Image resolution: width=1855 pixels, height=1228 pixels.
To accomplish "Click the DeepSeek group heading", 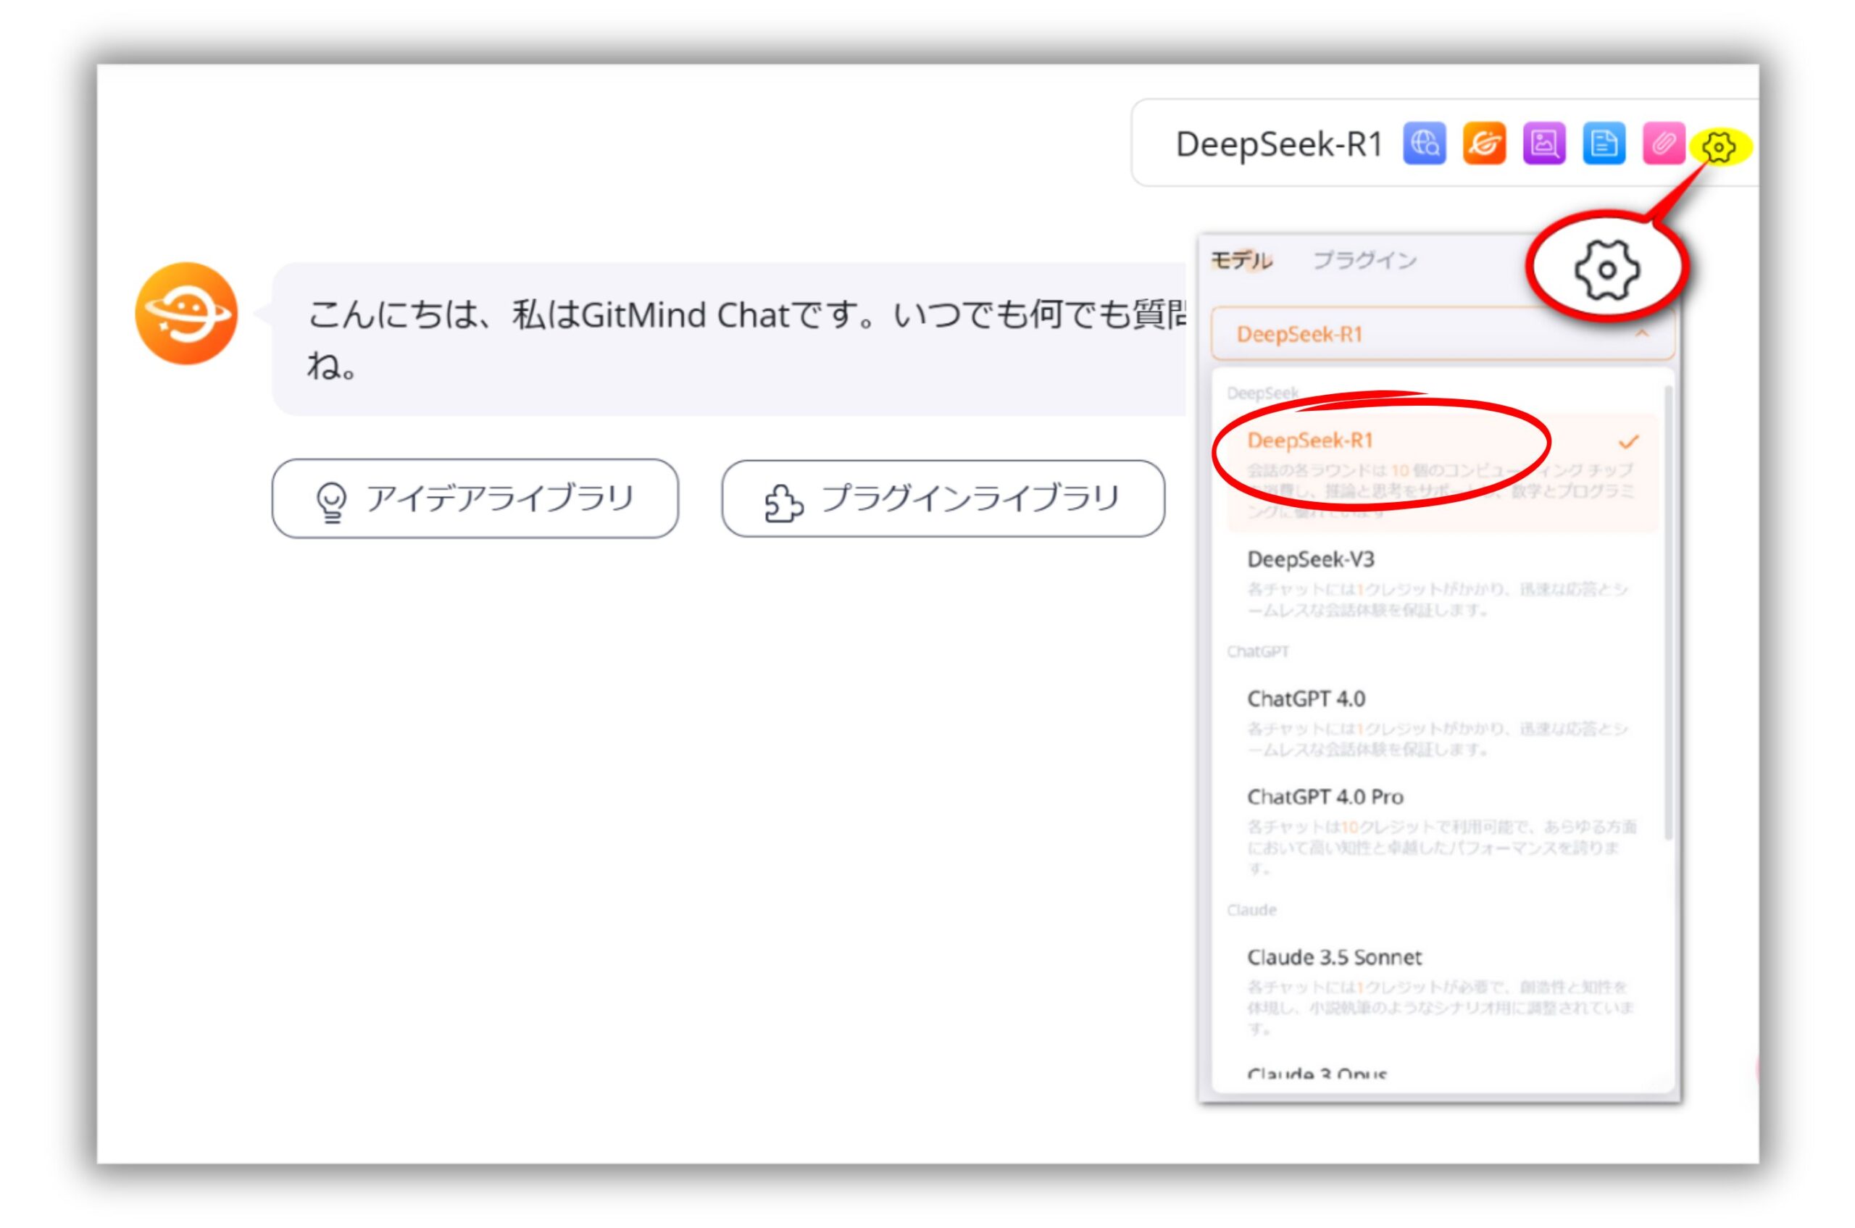I will [x=1262, y=393].
